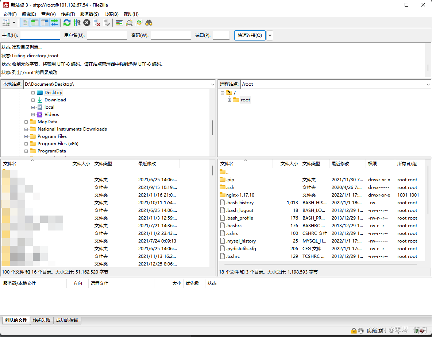The height and width of the screenshot is (337, 432).
Task: Expand the Program Files (x86) node
Action: 26,144
